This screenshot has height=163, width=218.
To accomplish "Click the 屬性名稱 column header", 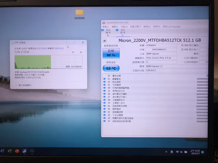I will coord(116,76).
